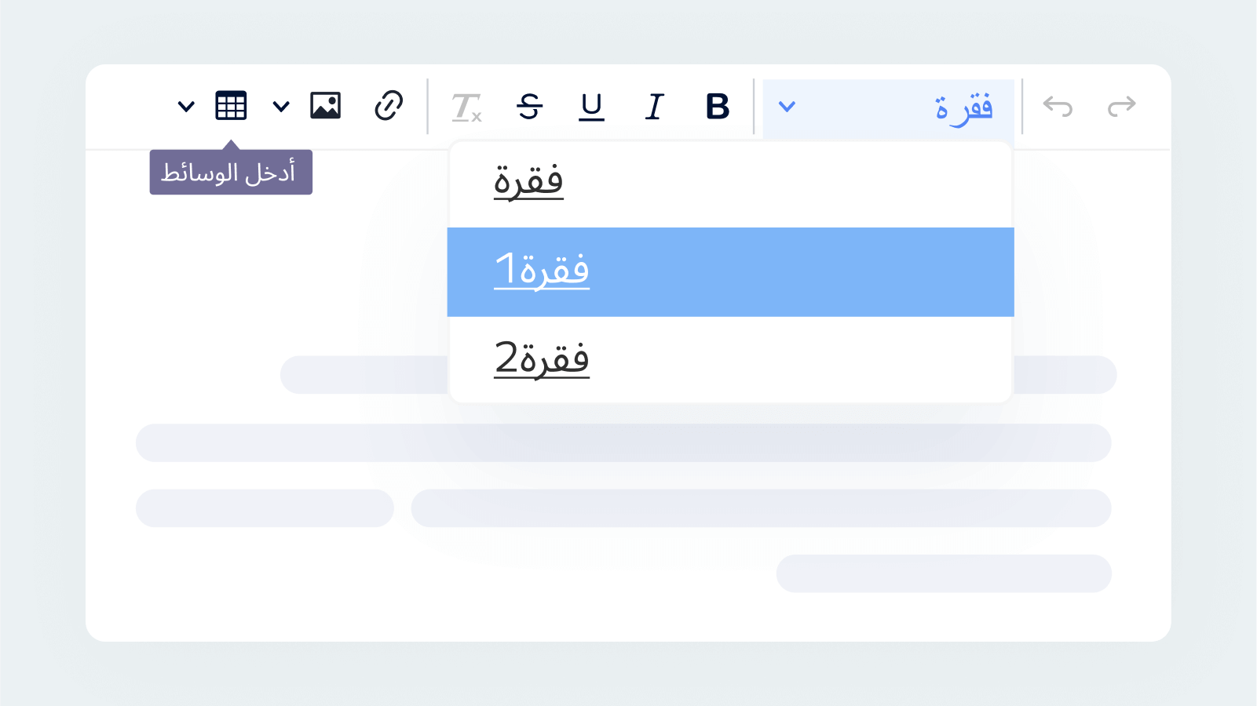Click the أدخل الوسائط tooltip label

tap(231, 172)
